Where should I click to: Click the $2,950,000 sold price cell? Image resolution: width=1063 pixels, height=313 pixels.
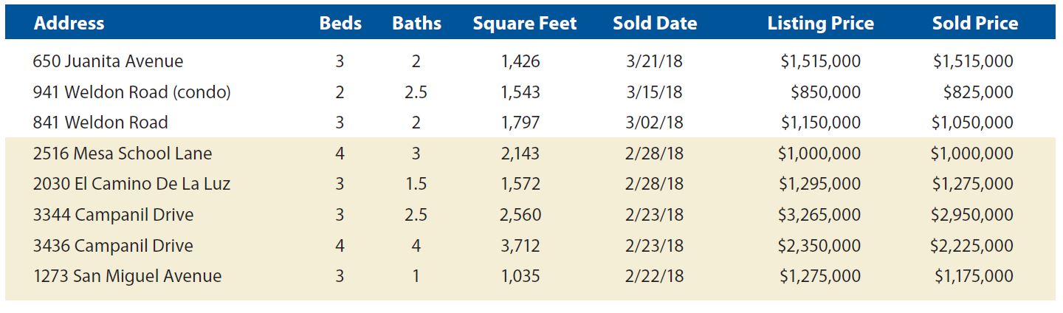click(x=971, y=215)
